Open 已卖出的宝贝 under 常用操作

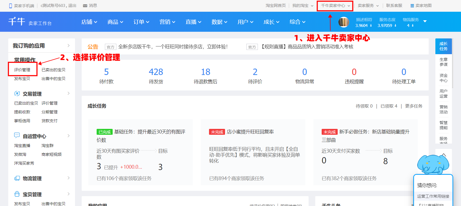(x=53, y=70)
